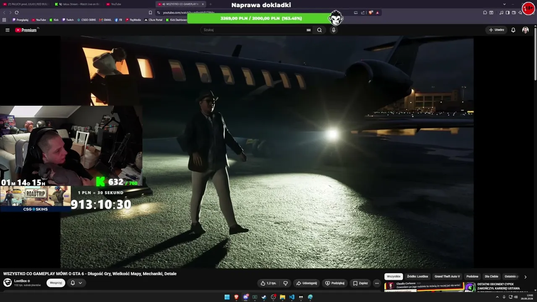Close the WSZYSTKO CO GAMEPLAY browser tab
Viewport: 537px width, 302px height.
coord(203,4)
